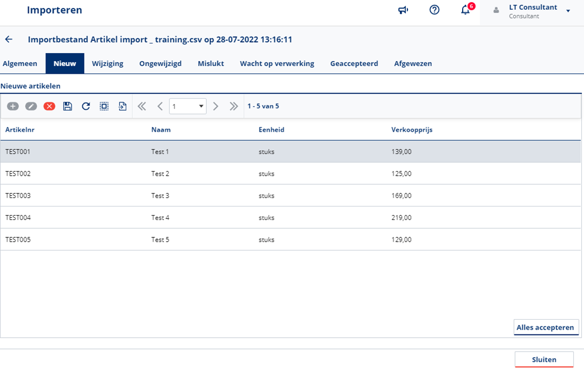Click the export file icon
This screenshot has height=368, width=584.
click(x=122, y=106)
